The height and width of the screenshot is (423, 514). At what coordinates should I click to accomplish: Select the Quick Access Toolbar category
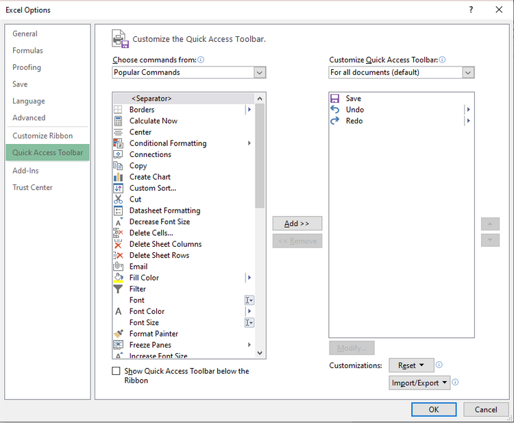coord(47,152)
